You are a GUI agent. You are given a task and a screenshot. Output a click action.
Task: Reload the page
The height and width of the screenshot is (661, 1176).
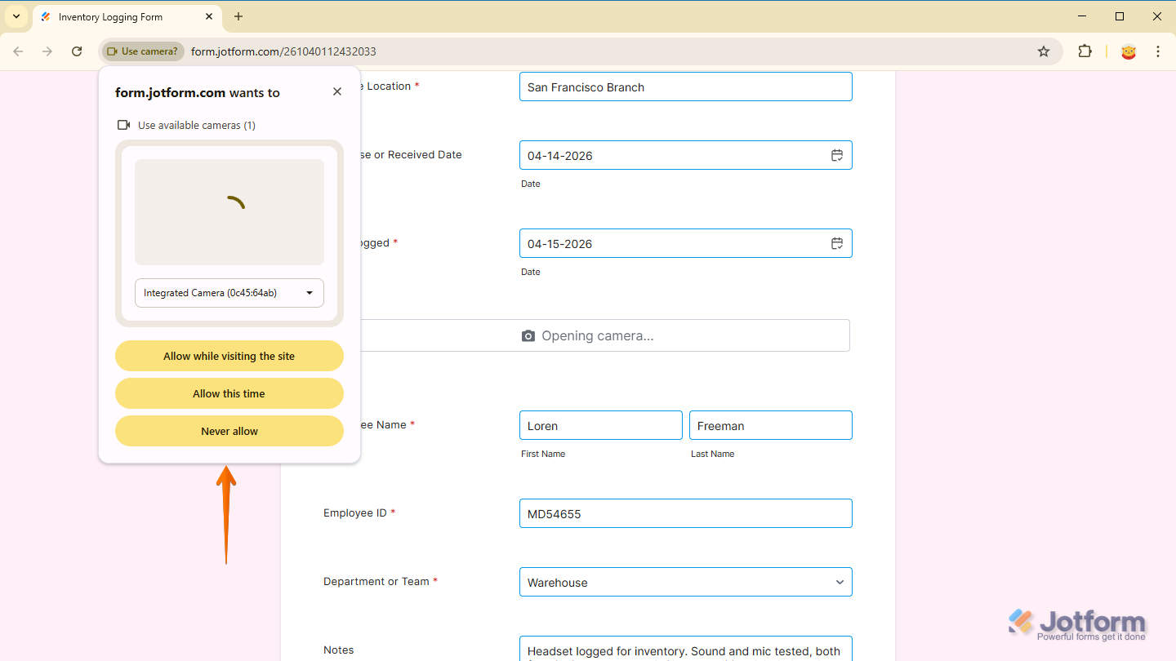pyautogui.click(x=76, y=51)
